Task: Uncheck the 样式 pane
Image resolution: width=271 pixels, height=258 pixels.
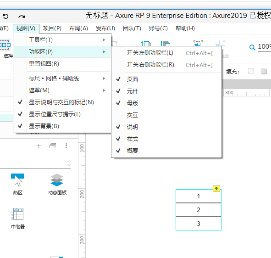Action: pyautogui.click(x=166, y=139)
